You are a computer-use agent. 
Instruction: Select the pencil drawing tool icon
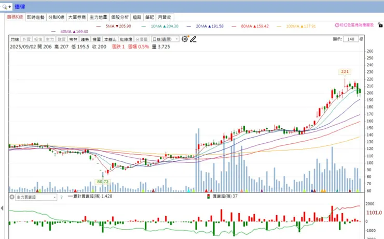(193, 39)
